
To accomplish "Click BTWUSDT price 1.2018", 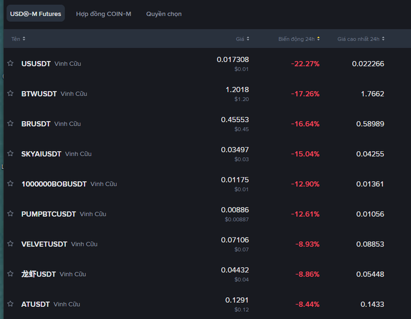I will (237, 90).
